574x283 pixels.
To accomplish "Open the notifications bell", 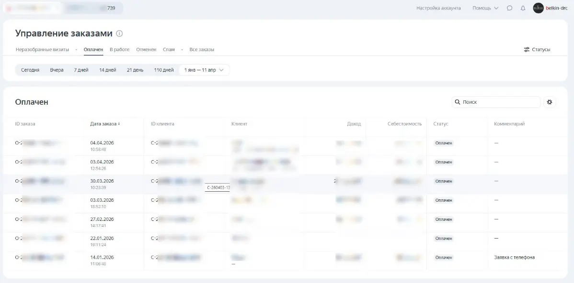I will [523, 8].
